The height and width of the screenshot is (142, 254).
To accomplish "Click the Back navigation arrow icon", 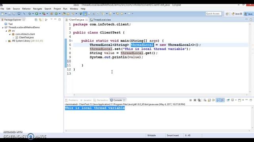I will (x=122, y=14).
